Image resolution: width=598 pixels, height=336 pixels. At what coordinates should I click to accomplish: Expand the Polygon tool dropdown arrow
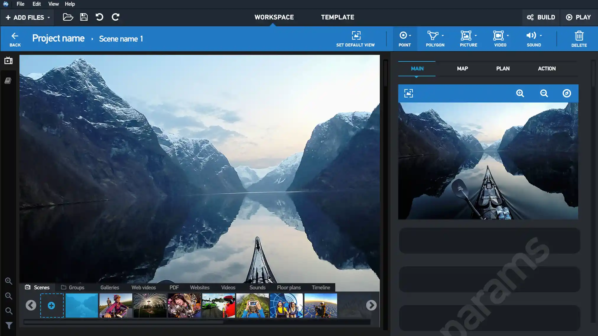(x=443, y=35)
